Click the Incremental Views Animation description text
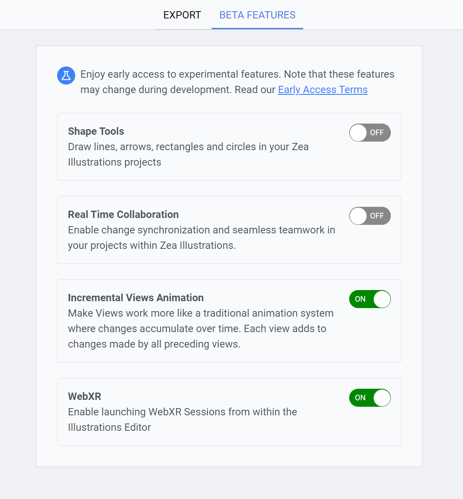463x499 pixels. point(201,329)
